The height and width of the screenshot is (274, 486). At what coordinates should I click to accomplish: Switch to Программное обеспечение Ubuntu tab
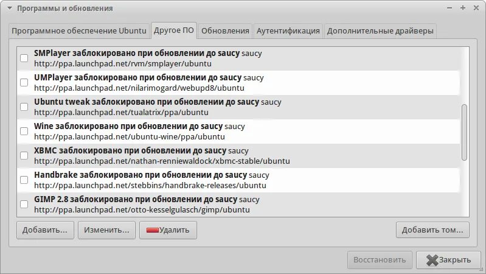[x=79, y=30]
